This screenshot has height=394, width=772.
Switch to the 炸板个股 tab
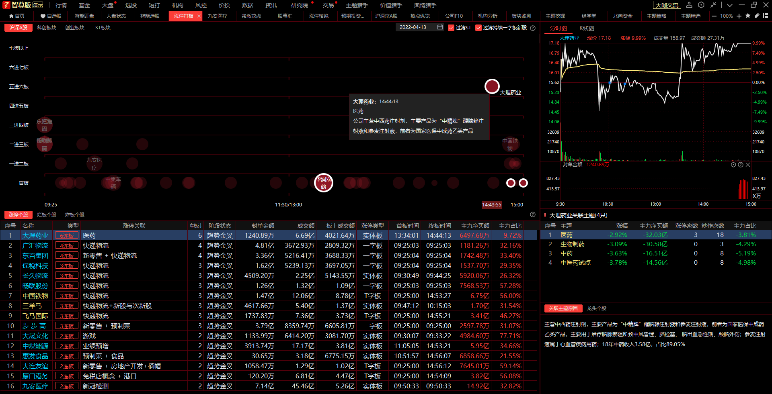[75, 215]
